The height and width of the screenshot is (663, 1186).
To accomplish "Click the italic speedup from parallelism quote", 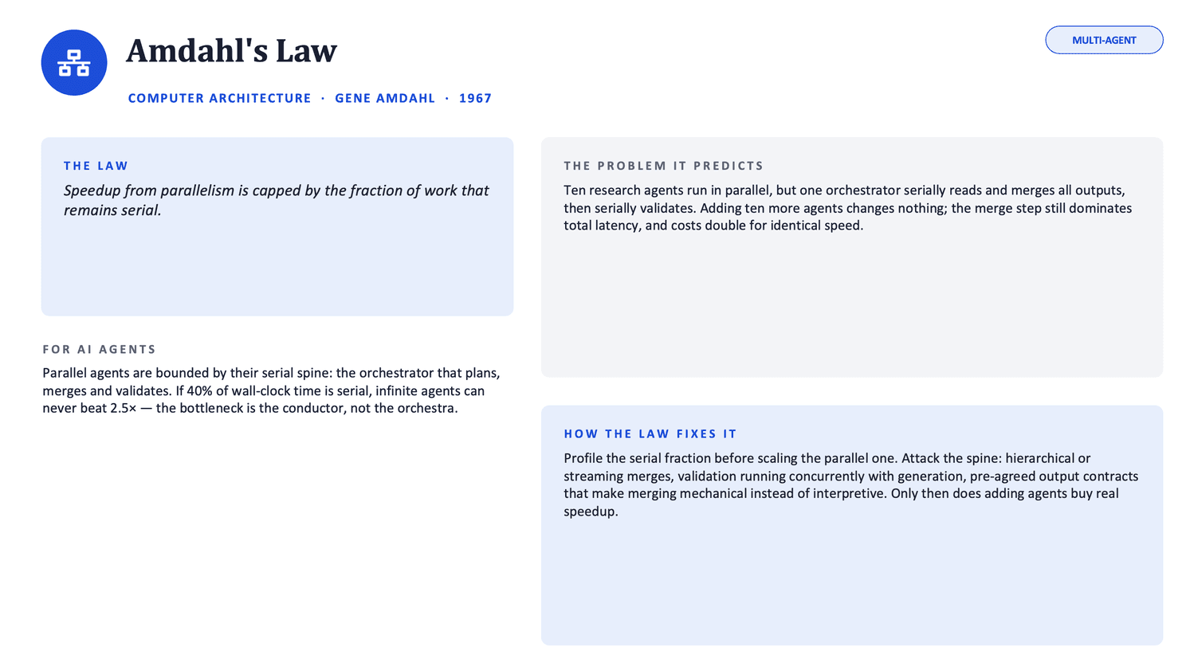I will click(x=276, y=200).
